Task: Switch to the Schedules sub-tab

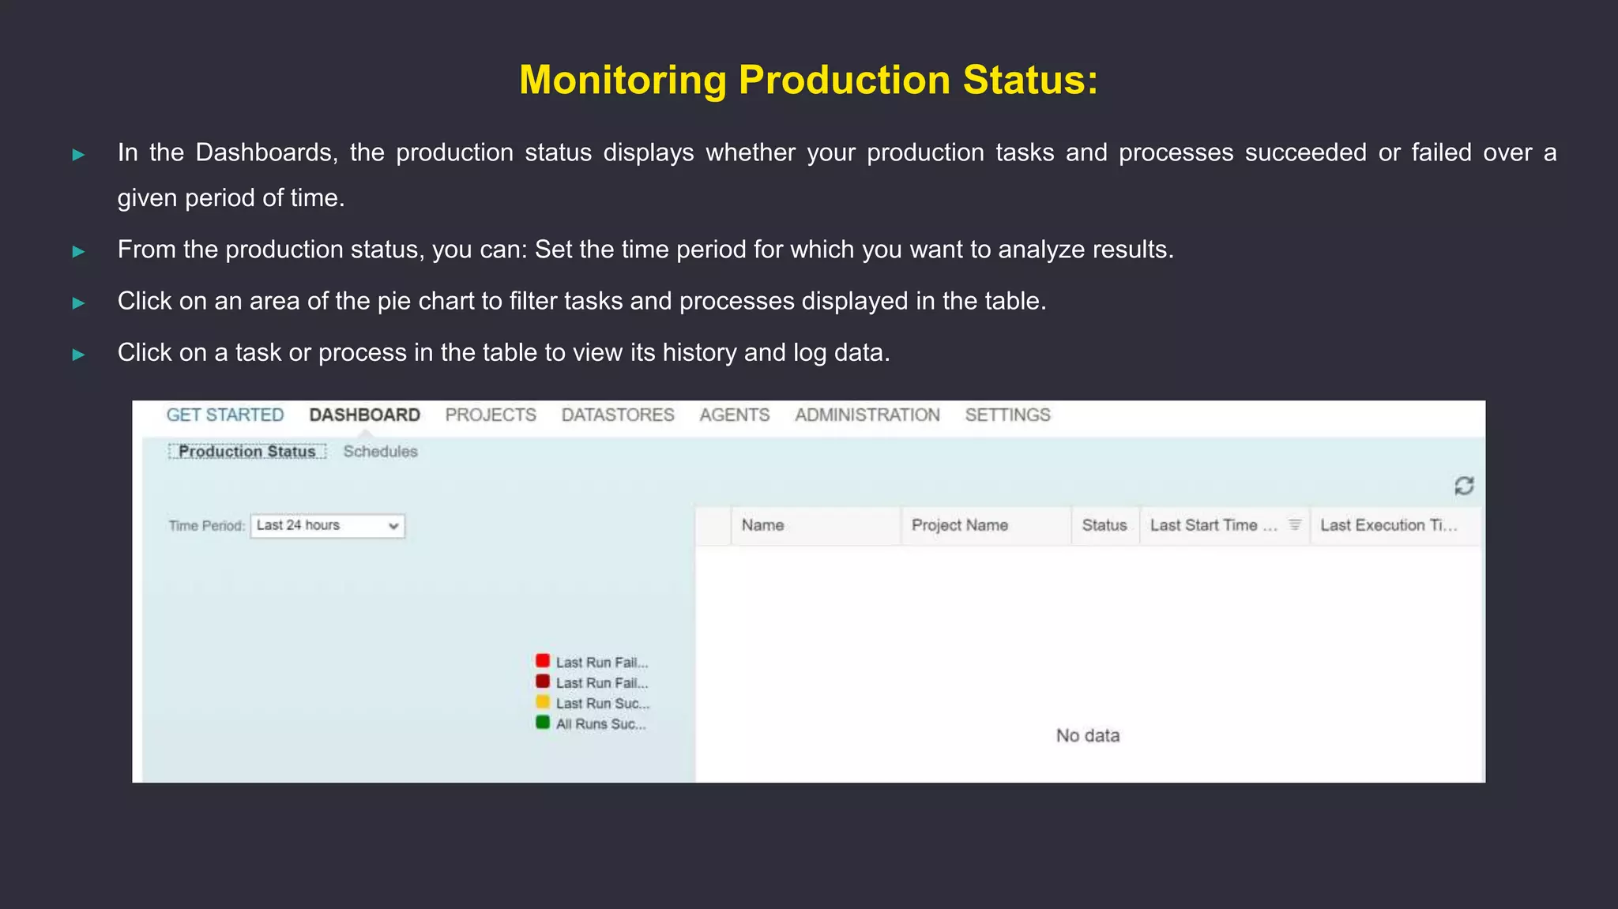Action: (380, 452)
